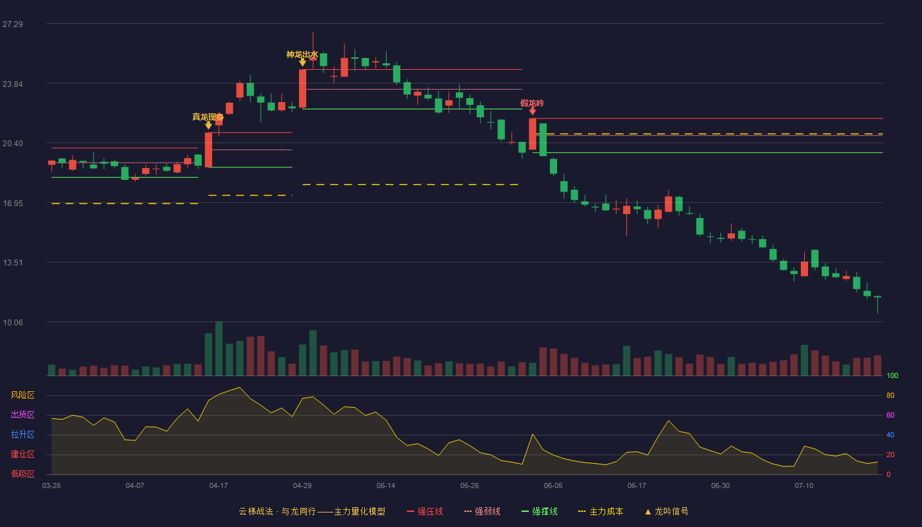Screen dimensions: 922x527
Task: Click the 06-05 date axis label
Action: 553,485
